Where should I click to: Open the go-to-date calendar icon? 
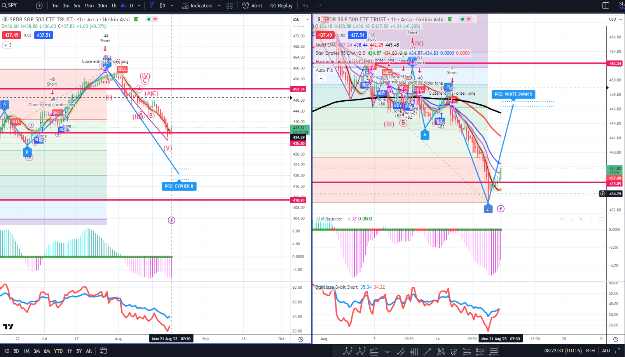tap(103, 351)
